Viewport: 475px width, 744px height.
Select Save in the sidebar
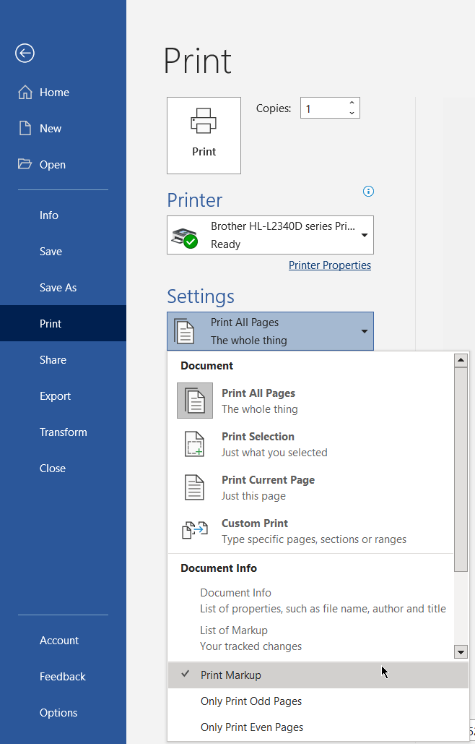click(x=63, y=251)
